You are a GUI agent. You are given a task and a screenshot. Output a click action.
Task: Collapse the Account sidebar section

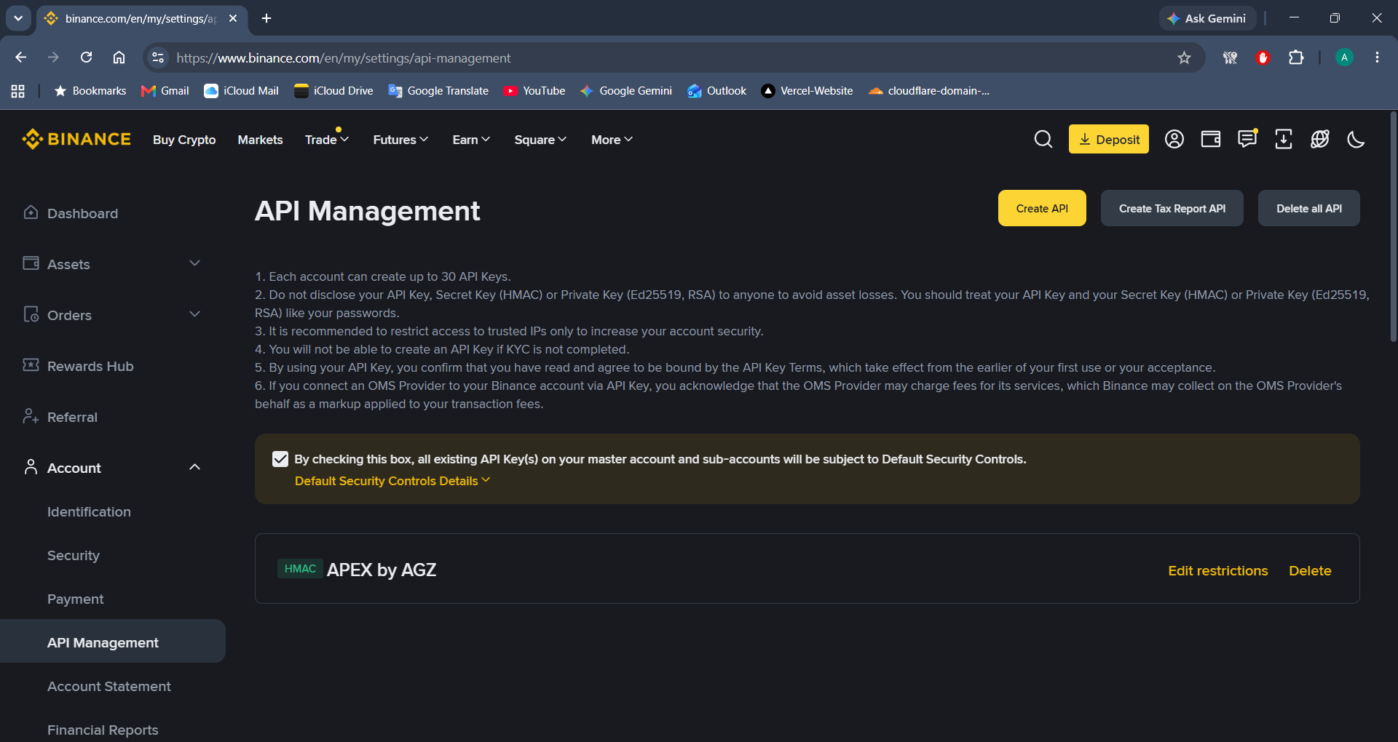tap(194, 467)
